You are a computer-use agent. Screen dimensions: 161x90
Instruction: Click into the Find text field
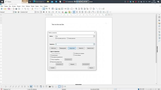coord(74,36)
